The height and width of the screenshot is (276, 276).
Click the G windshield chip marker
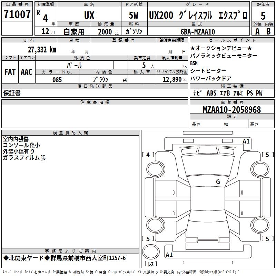click(x=218, y=182)
